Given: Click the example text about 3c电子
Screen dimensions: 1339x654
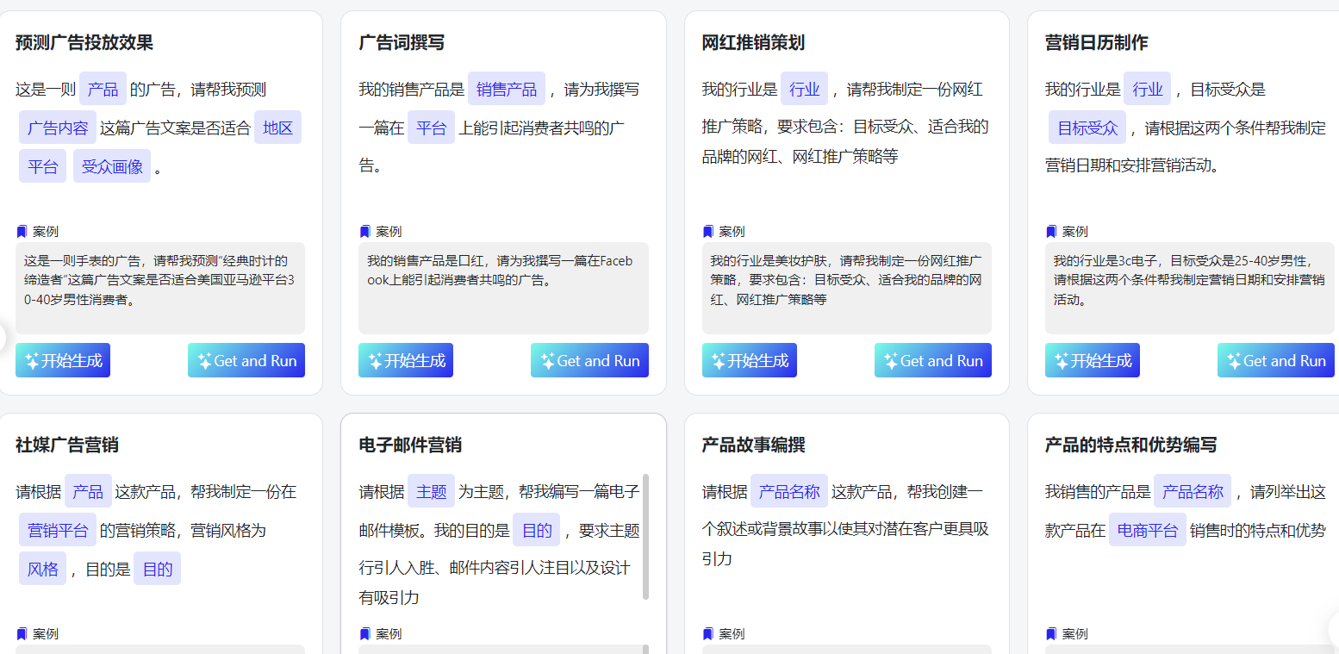Looking at the screenshot, I should tap(1189, 279).
